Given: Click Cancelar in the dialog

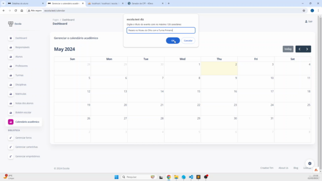Looking at the screenshot, I should coord(188,41).
